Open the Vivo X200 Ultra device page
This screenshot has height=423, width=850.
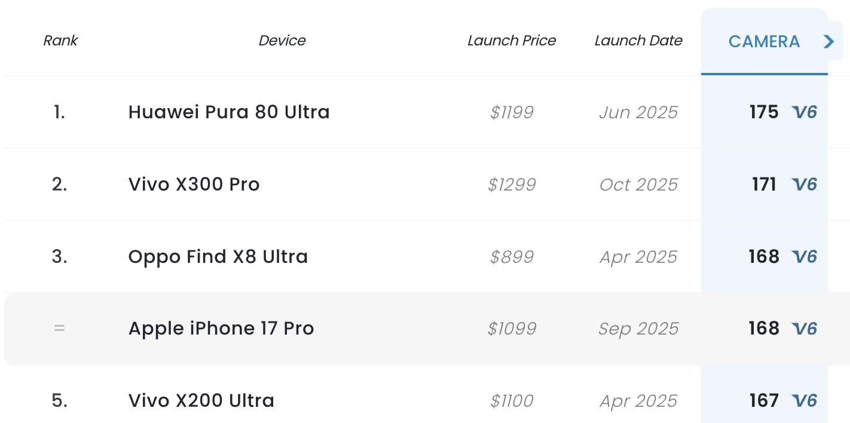201,401
